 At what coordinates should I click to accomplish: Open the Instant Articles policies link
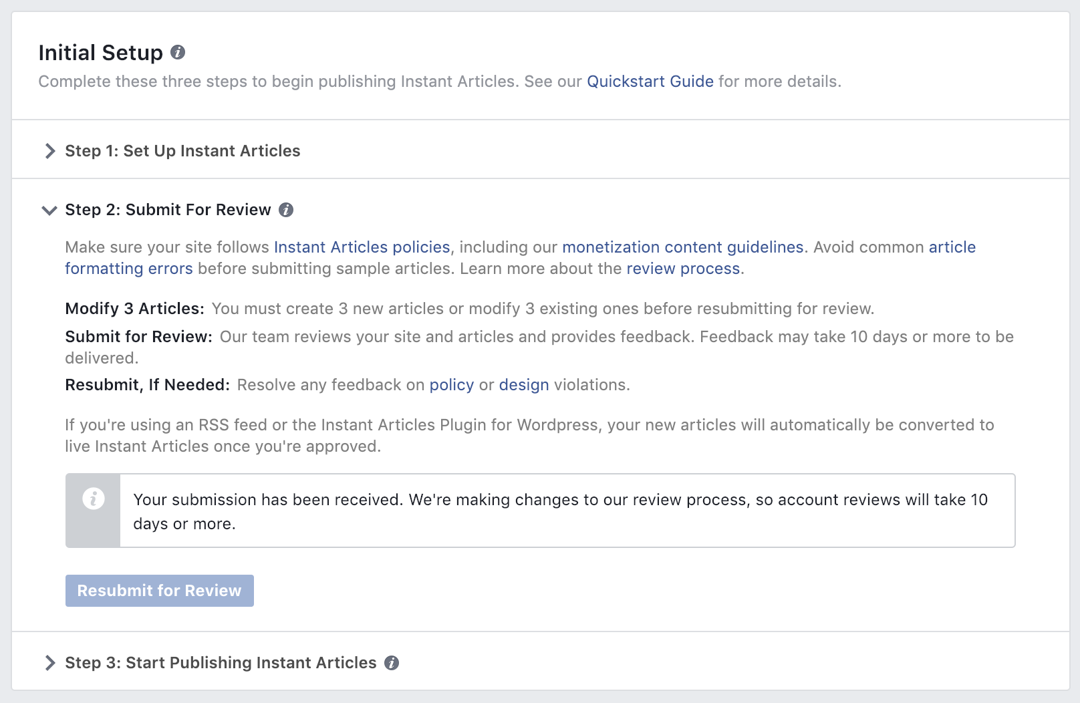click(362, 247)
